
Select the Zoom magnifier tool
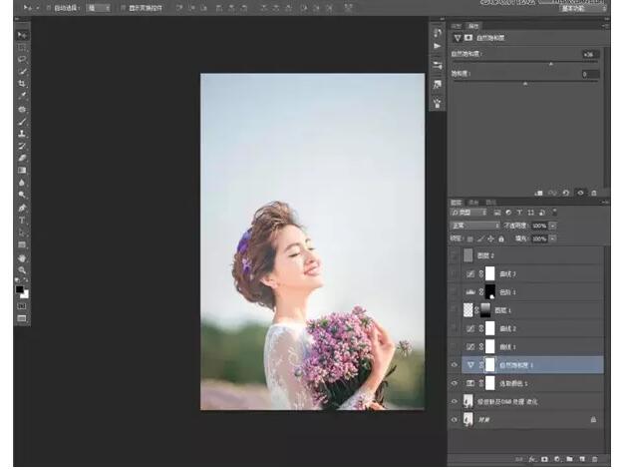[x=22, y=269]
